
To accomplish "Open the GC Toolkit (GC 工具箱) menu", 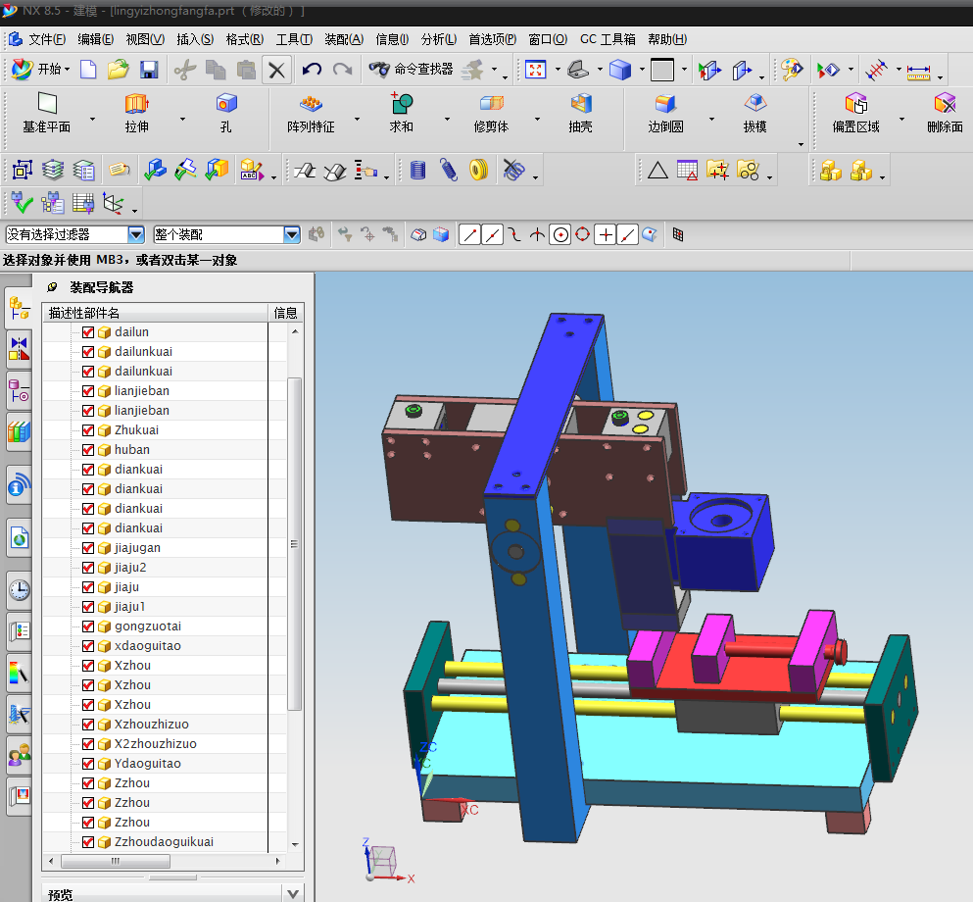I will 608,40.
